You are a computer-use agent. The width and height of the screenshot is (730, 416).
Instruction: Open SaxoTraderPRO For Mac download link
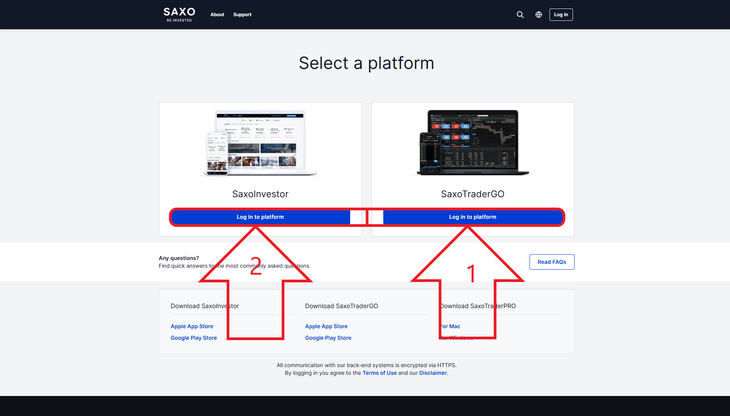(450, 326)
